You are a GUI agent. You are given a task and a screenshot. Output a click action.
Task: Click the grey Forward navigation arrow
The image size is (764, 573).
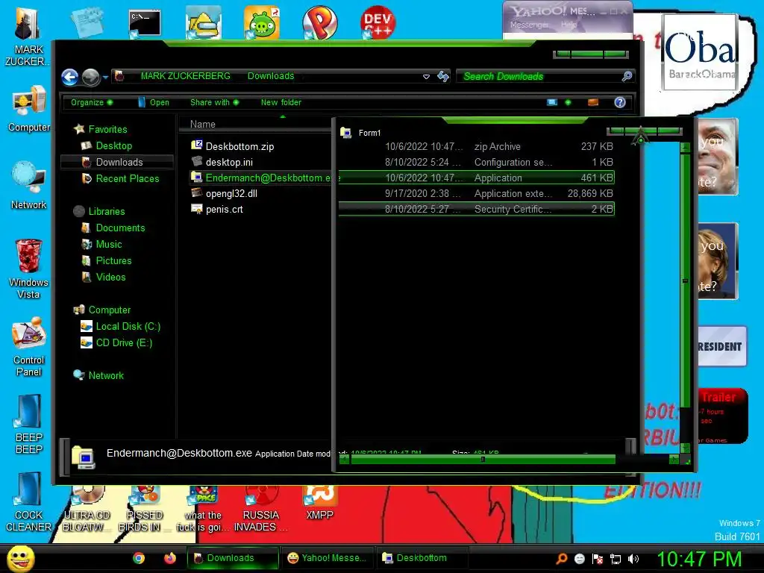[x=90, y=77]
